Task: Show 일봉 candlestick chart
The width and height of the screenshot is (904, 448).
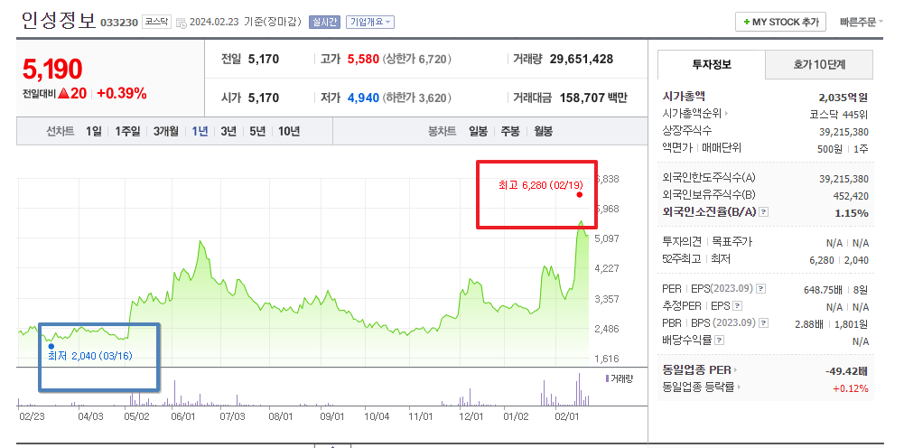Action: click(x=478, y=132)
